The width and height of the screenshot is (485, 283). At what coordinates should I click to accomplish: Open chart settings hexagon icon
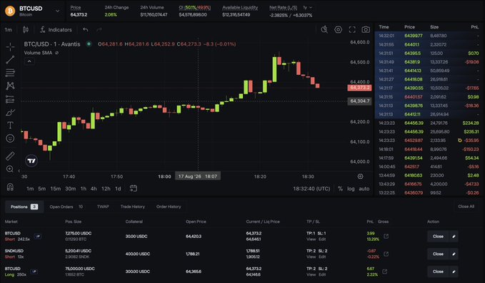coord(338,30)
